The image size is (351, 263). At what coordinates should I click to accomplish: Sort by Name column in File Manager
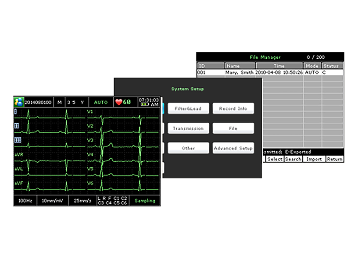pyautogui.click(x=240, y=66)
